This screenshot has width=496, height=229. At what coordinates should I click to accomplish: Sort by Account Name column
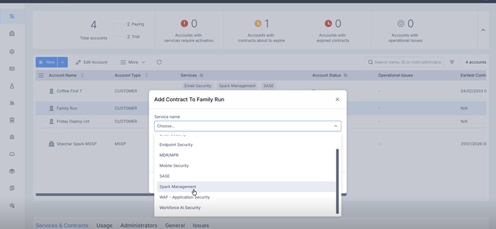pos(83,75)
